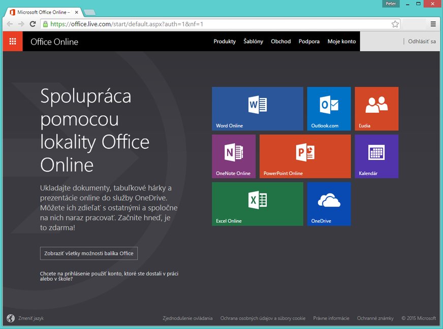The height and width of the screenshot is (329, 443).
Task: Select Moje konto in navigation
Action: coord(341,42)
